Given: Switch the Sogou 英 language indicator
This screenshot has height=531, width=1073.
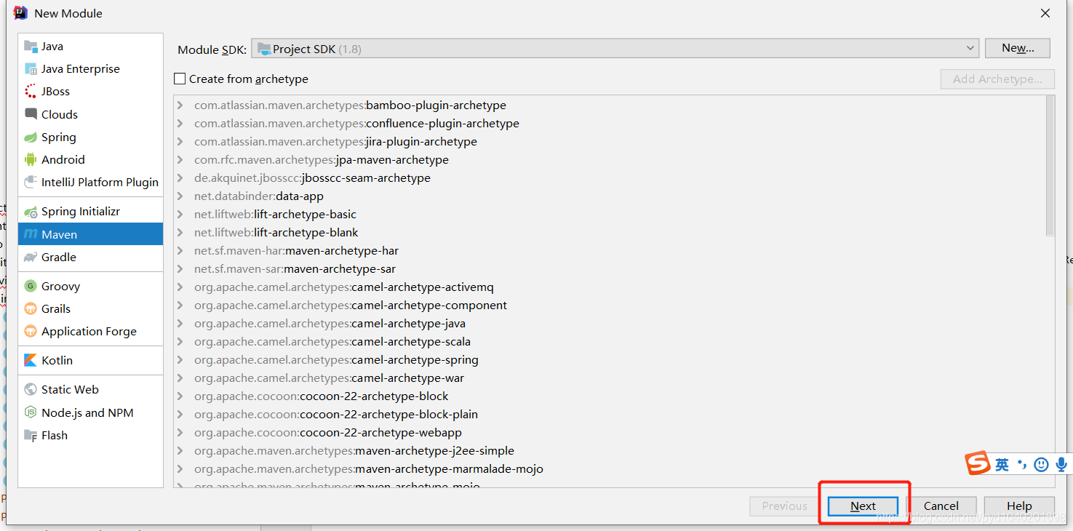Looking at the screenshot, I should coord(1002,465).
